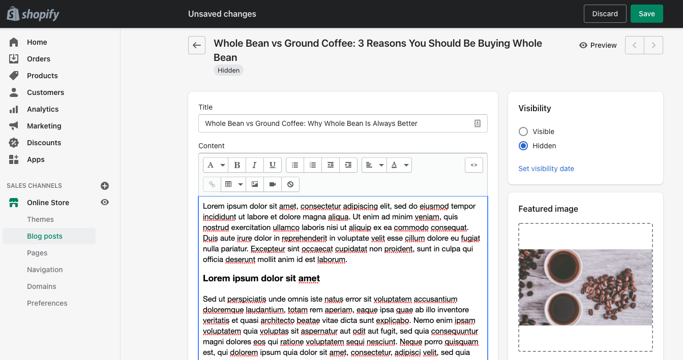Click the 'Whole Bean vs Ground Coffee' page heading
The width and height of the screenshot is (683, 360).
378,50
